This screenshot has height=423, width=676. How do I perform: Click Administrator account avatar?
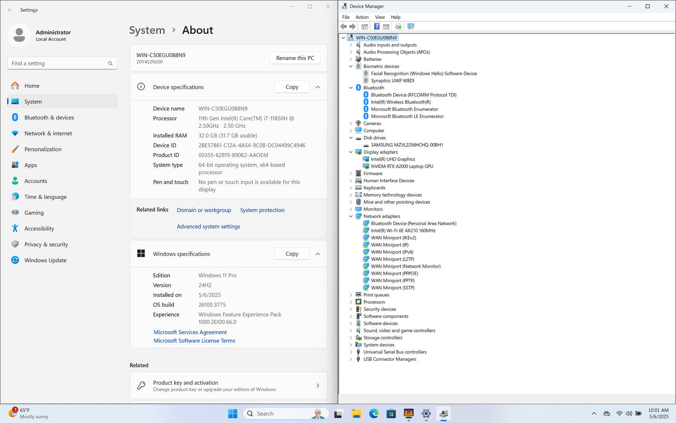19,35
